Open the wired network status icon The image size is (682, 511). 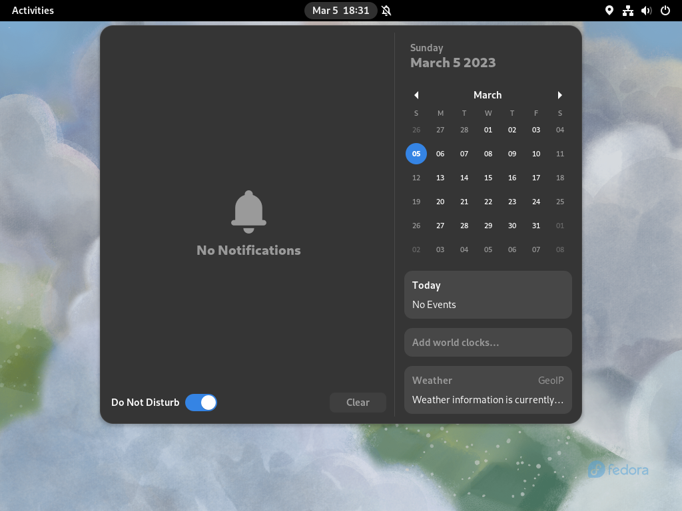click(628, 11)
